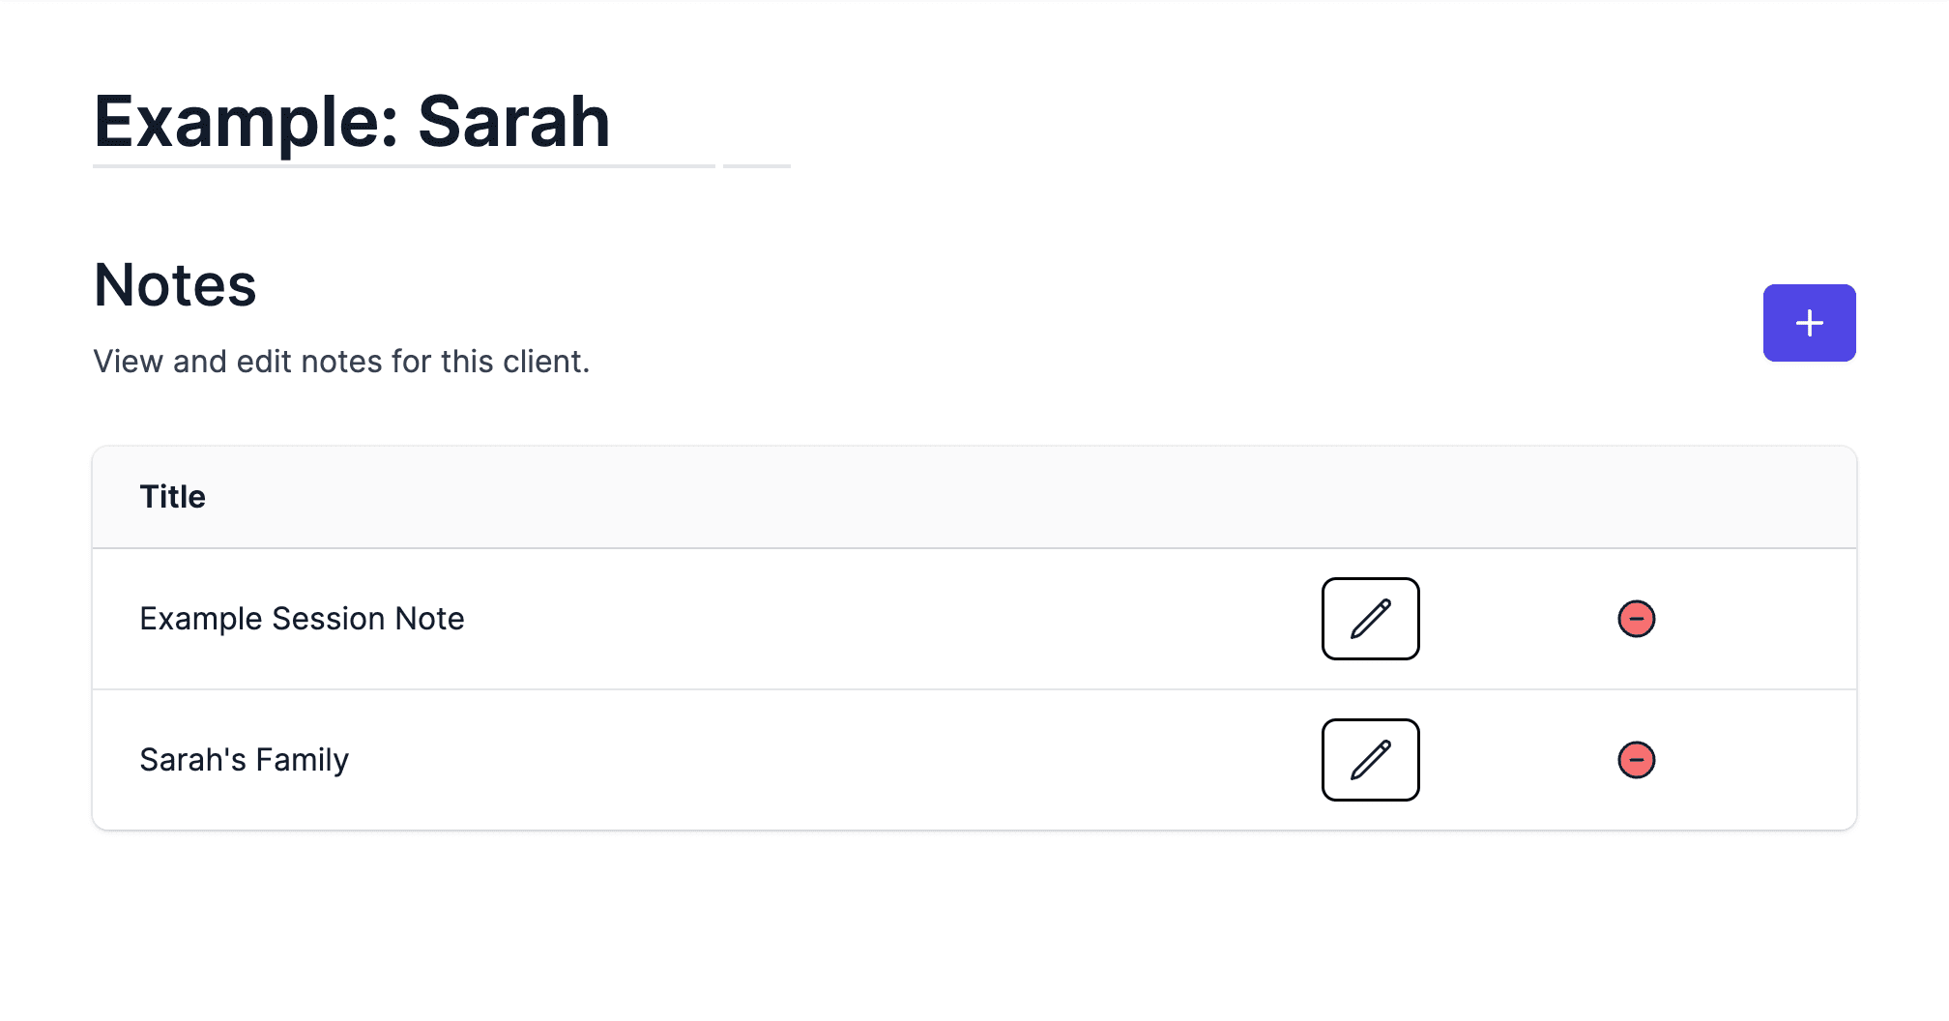Click the word "Session" in first note title
The height and width of the screenshot is (1021, 1949).
tap(329, 619)
